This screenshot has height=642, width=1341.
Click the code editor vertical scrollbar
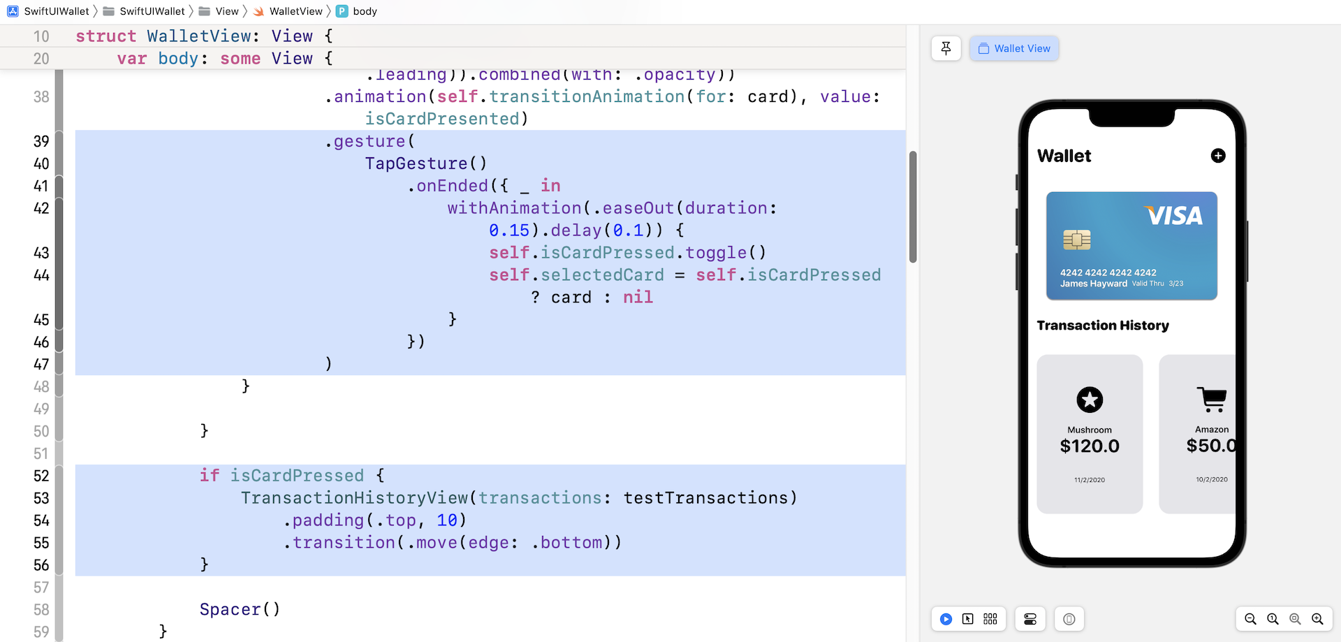pos(912,207)
